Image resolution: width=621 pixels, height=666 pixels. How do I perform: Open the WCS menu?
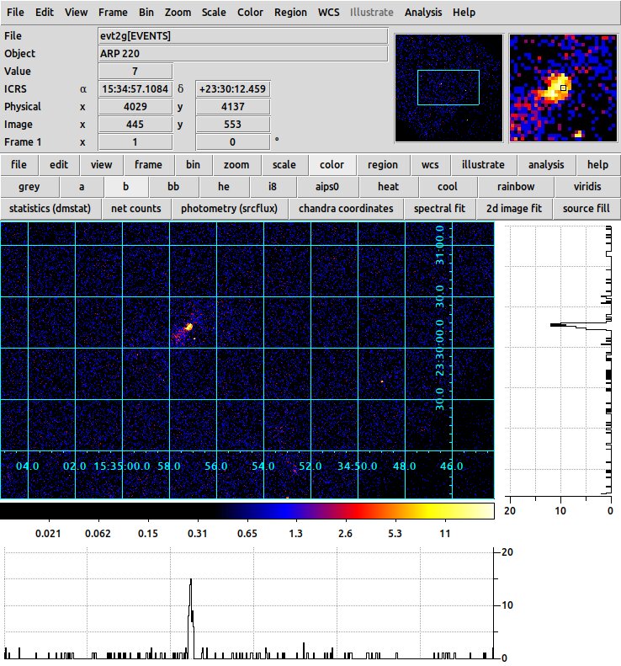point(328,13)
